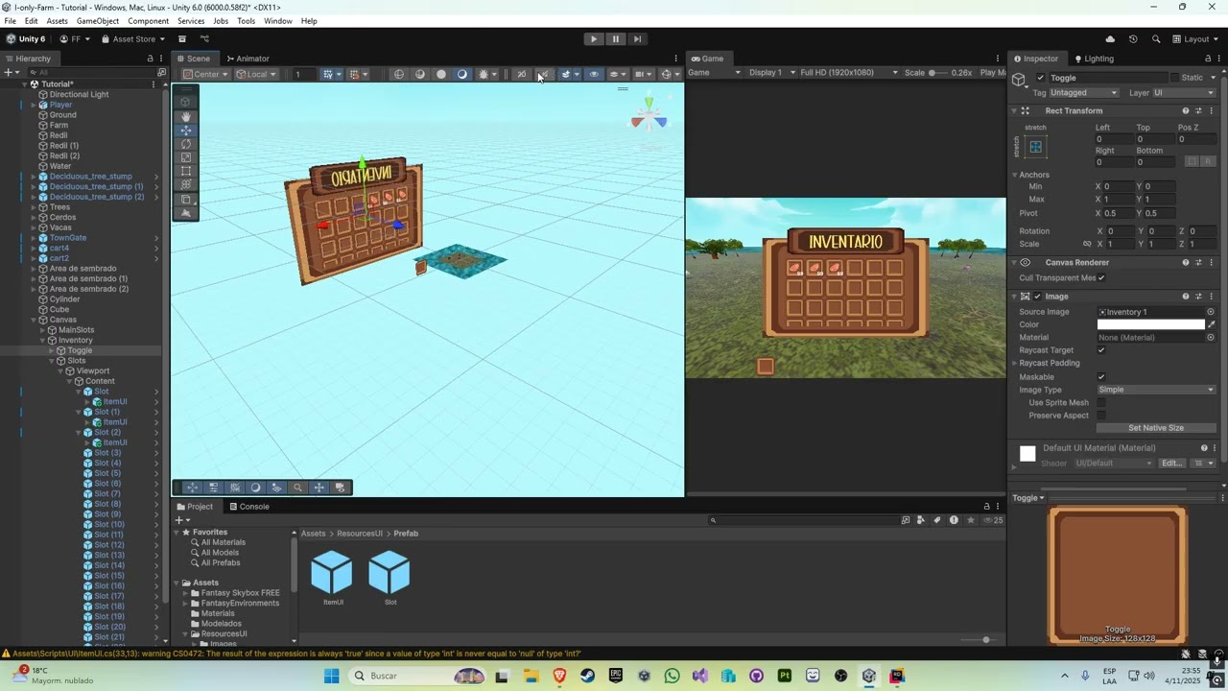Select the Transform tool in Scene toolbar
The height and width of the screenshot is (691, 1228).
click(186, 184)
